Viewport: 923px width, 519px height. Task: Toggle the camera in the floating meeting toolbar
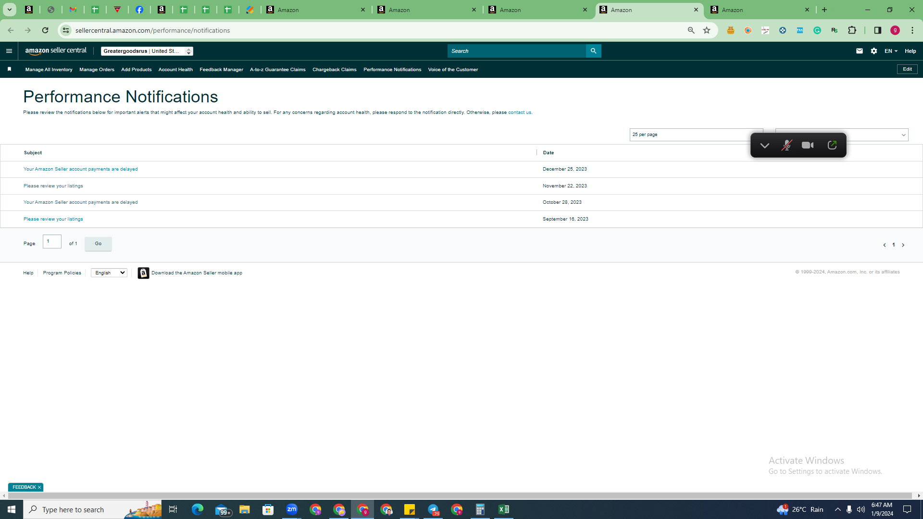pyautogui.click(x=808, y=145)
